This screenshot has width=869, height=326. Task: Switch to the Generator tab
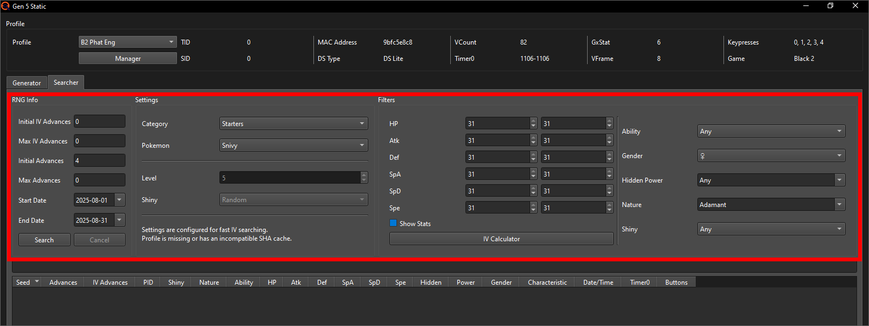(27, 83)
